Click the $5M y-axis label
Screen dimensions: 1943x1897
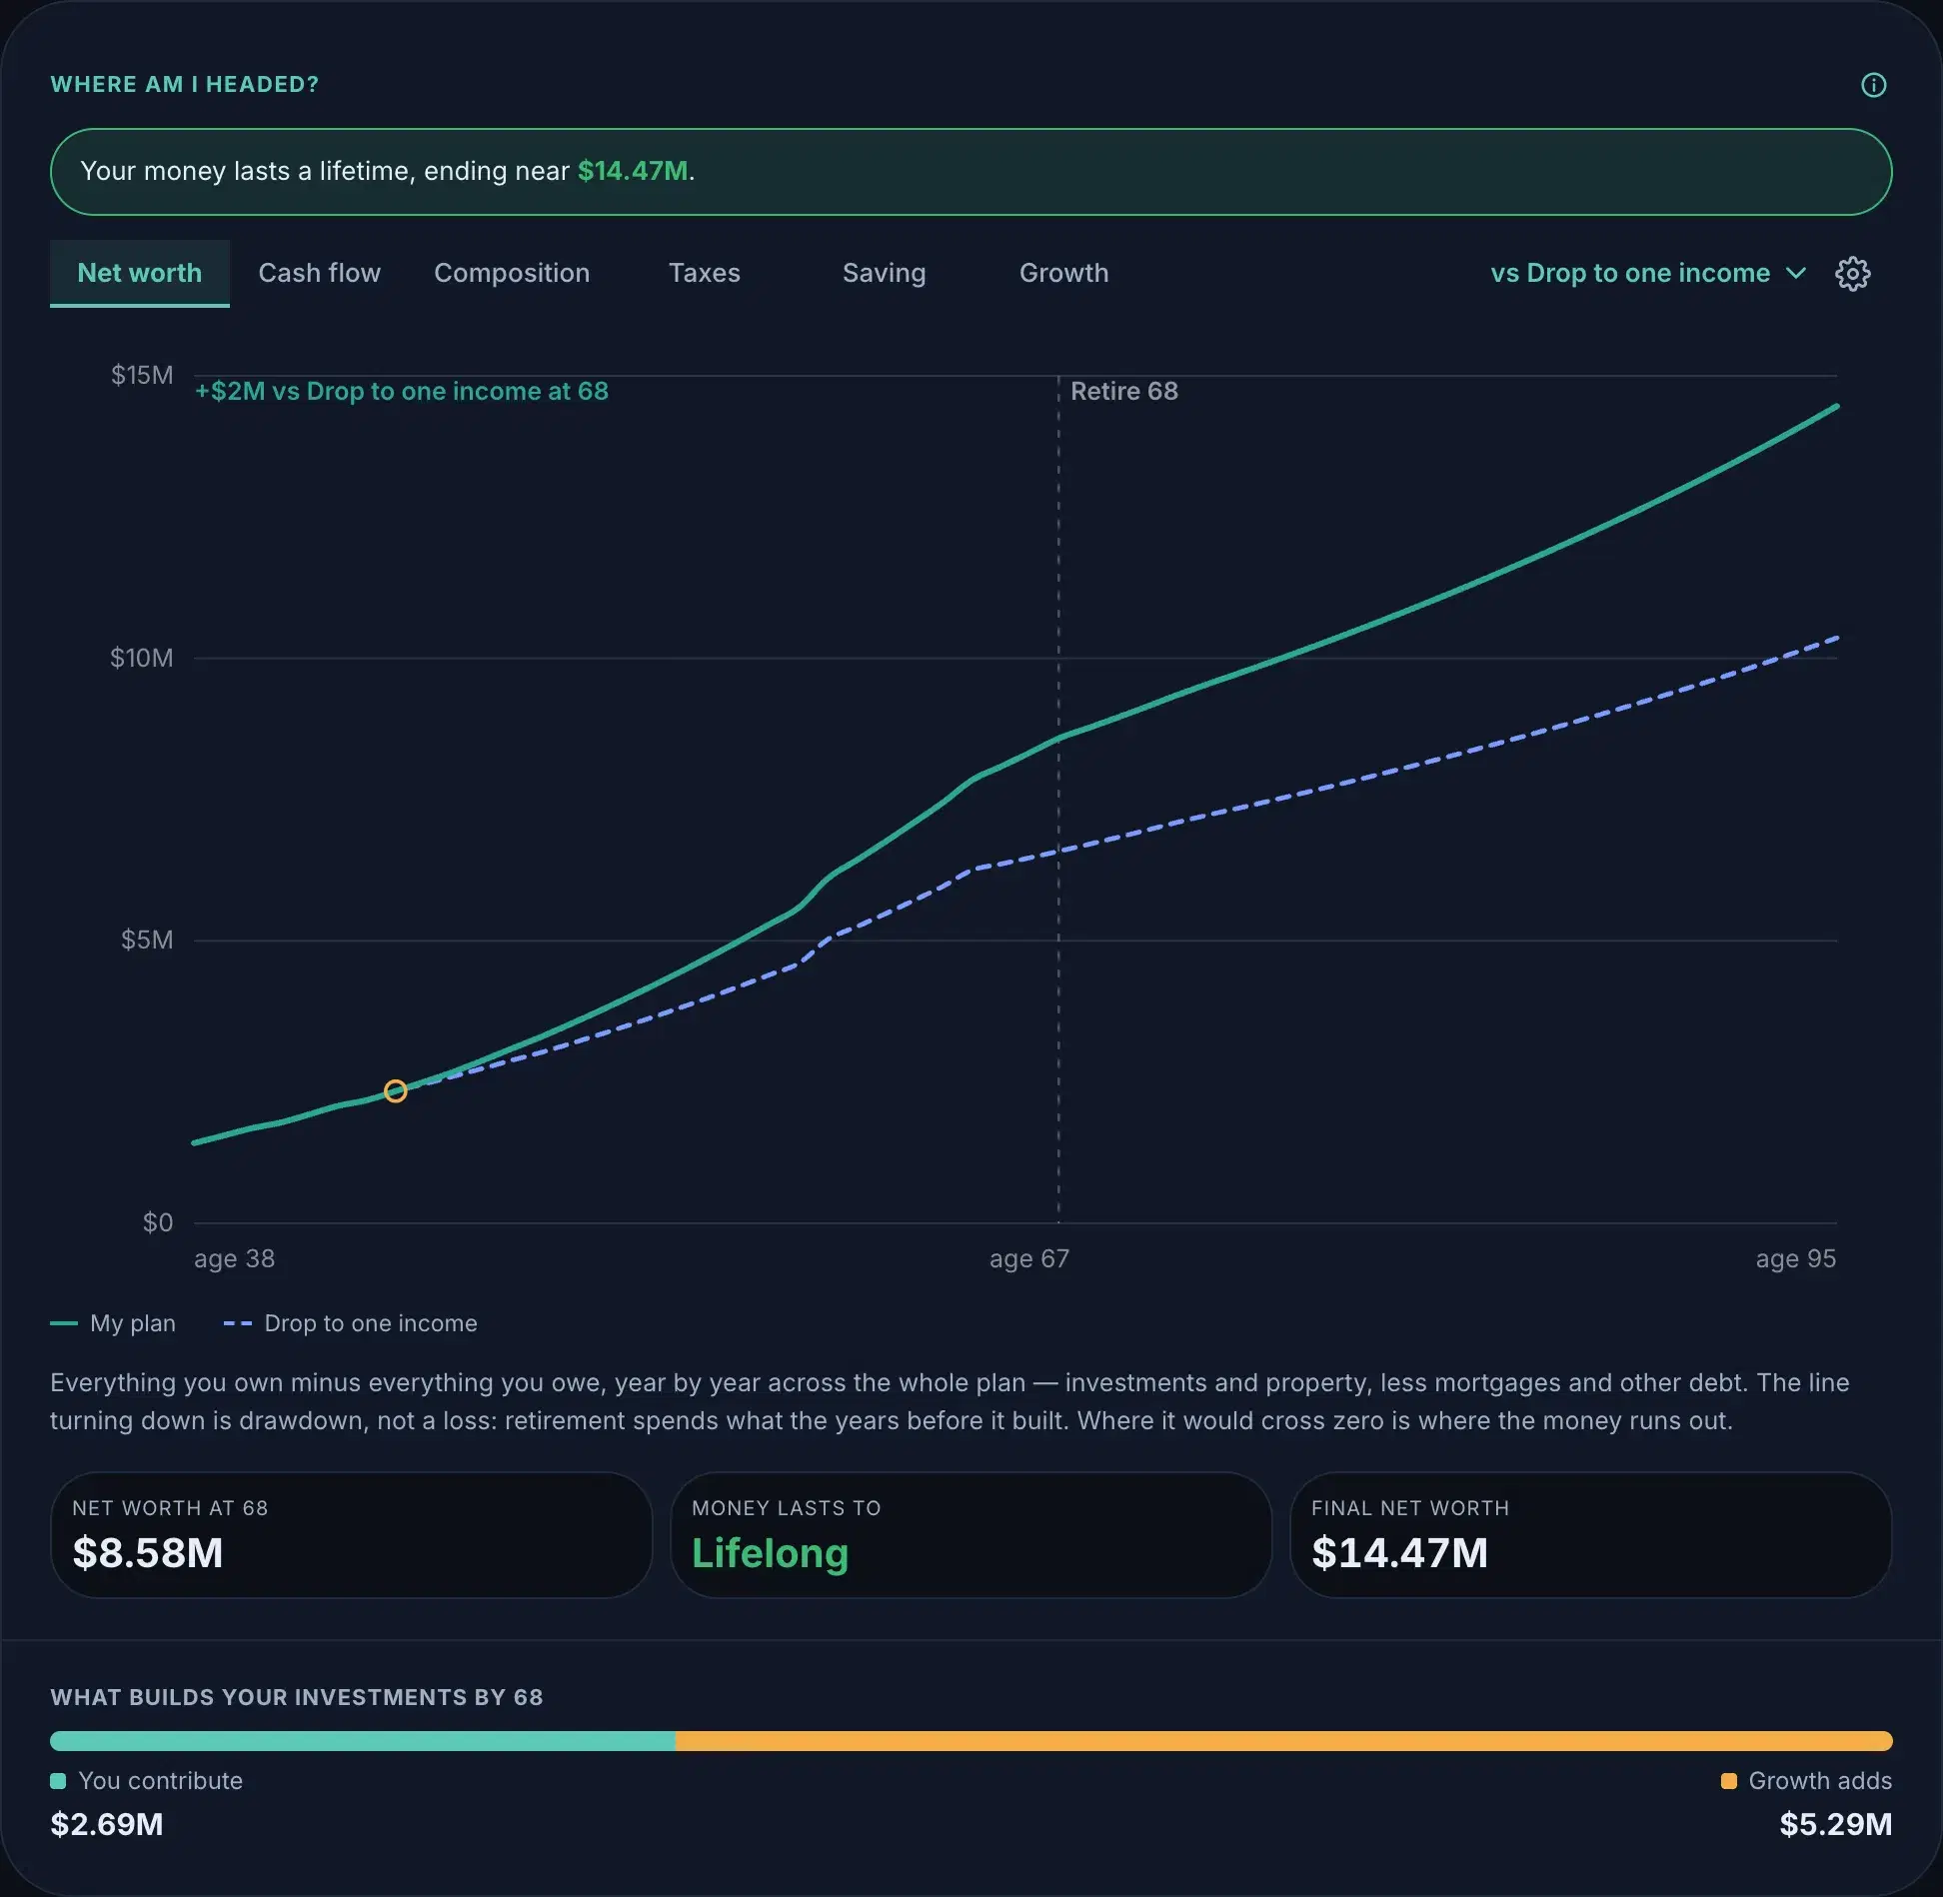click(147, 941)
